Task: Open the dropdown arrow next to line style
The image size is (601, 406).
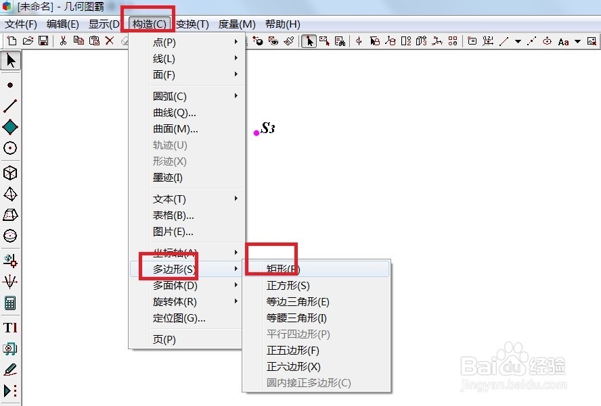Action: point(518,41)
